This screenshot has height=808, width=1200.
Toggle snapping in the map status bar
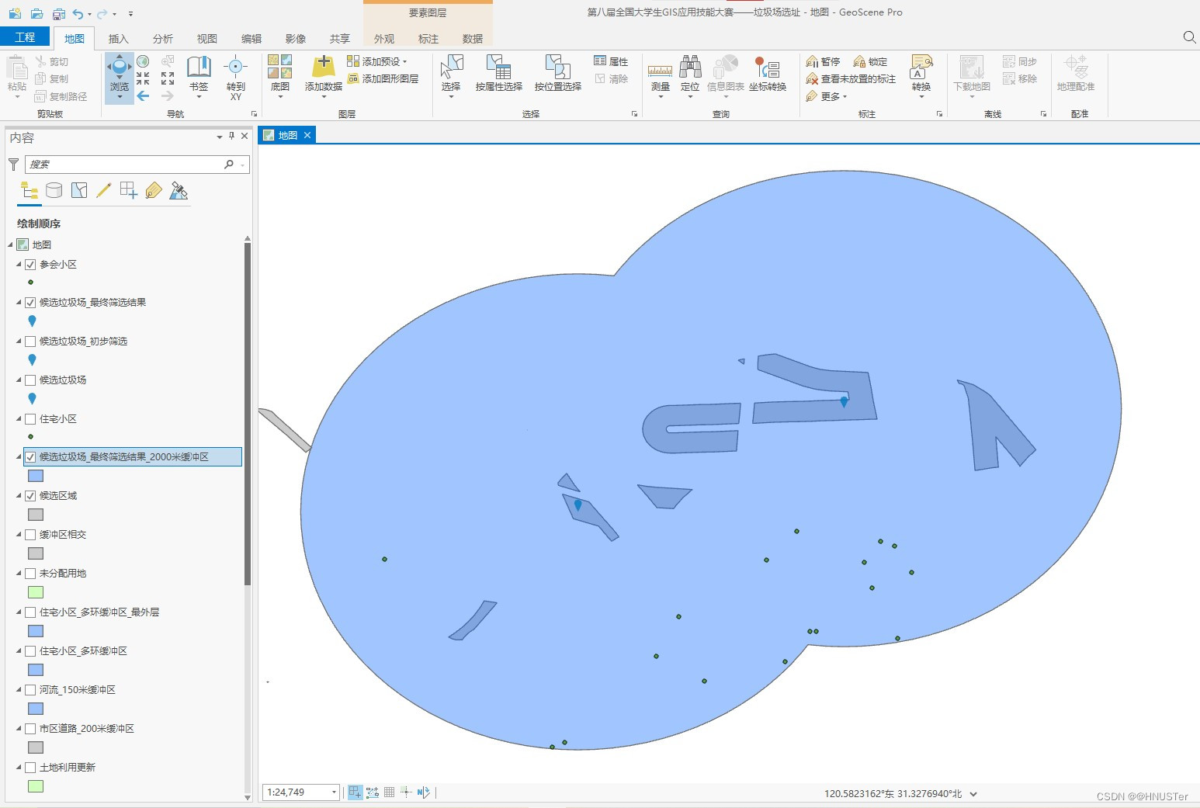pos(355,792)
